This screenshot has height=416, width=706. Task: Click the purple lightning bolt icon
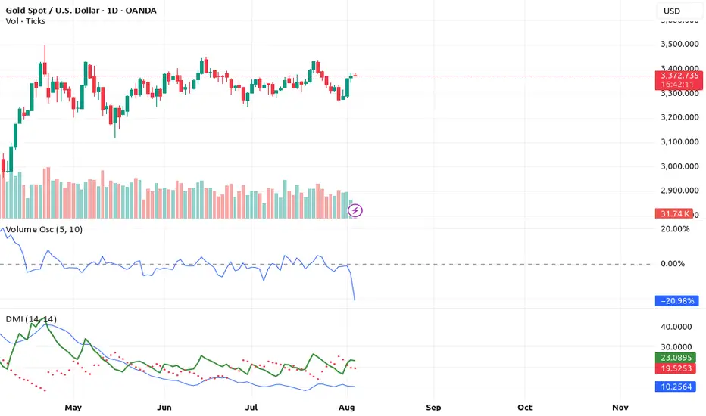pos(355,210)
